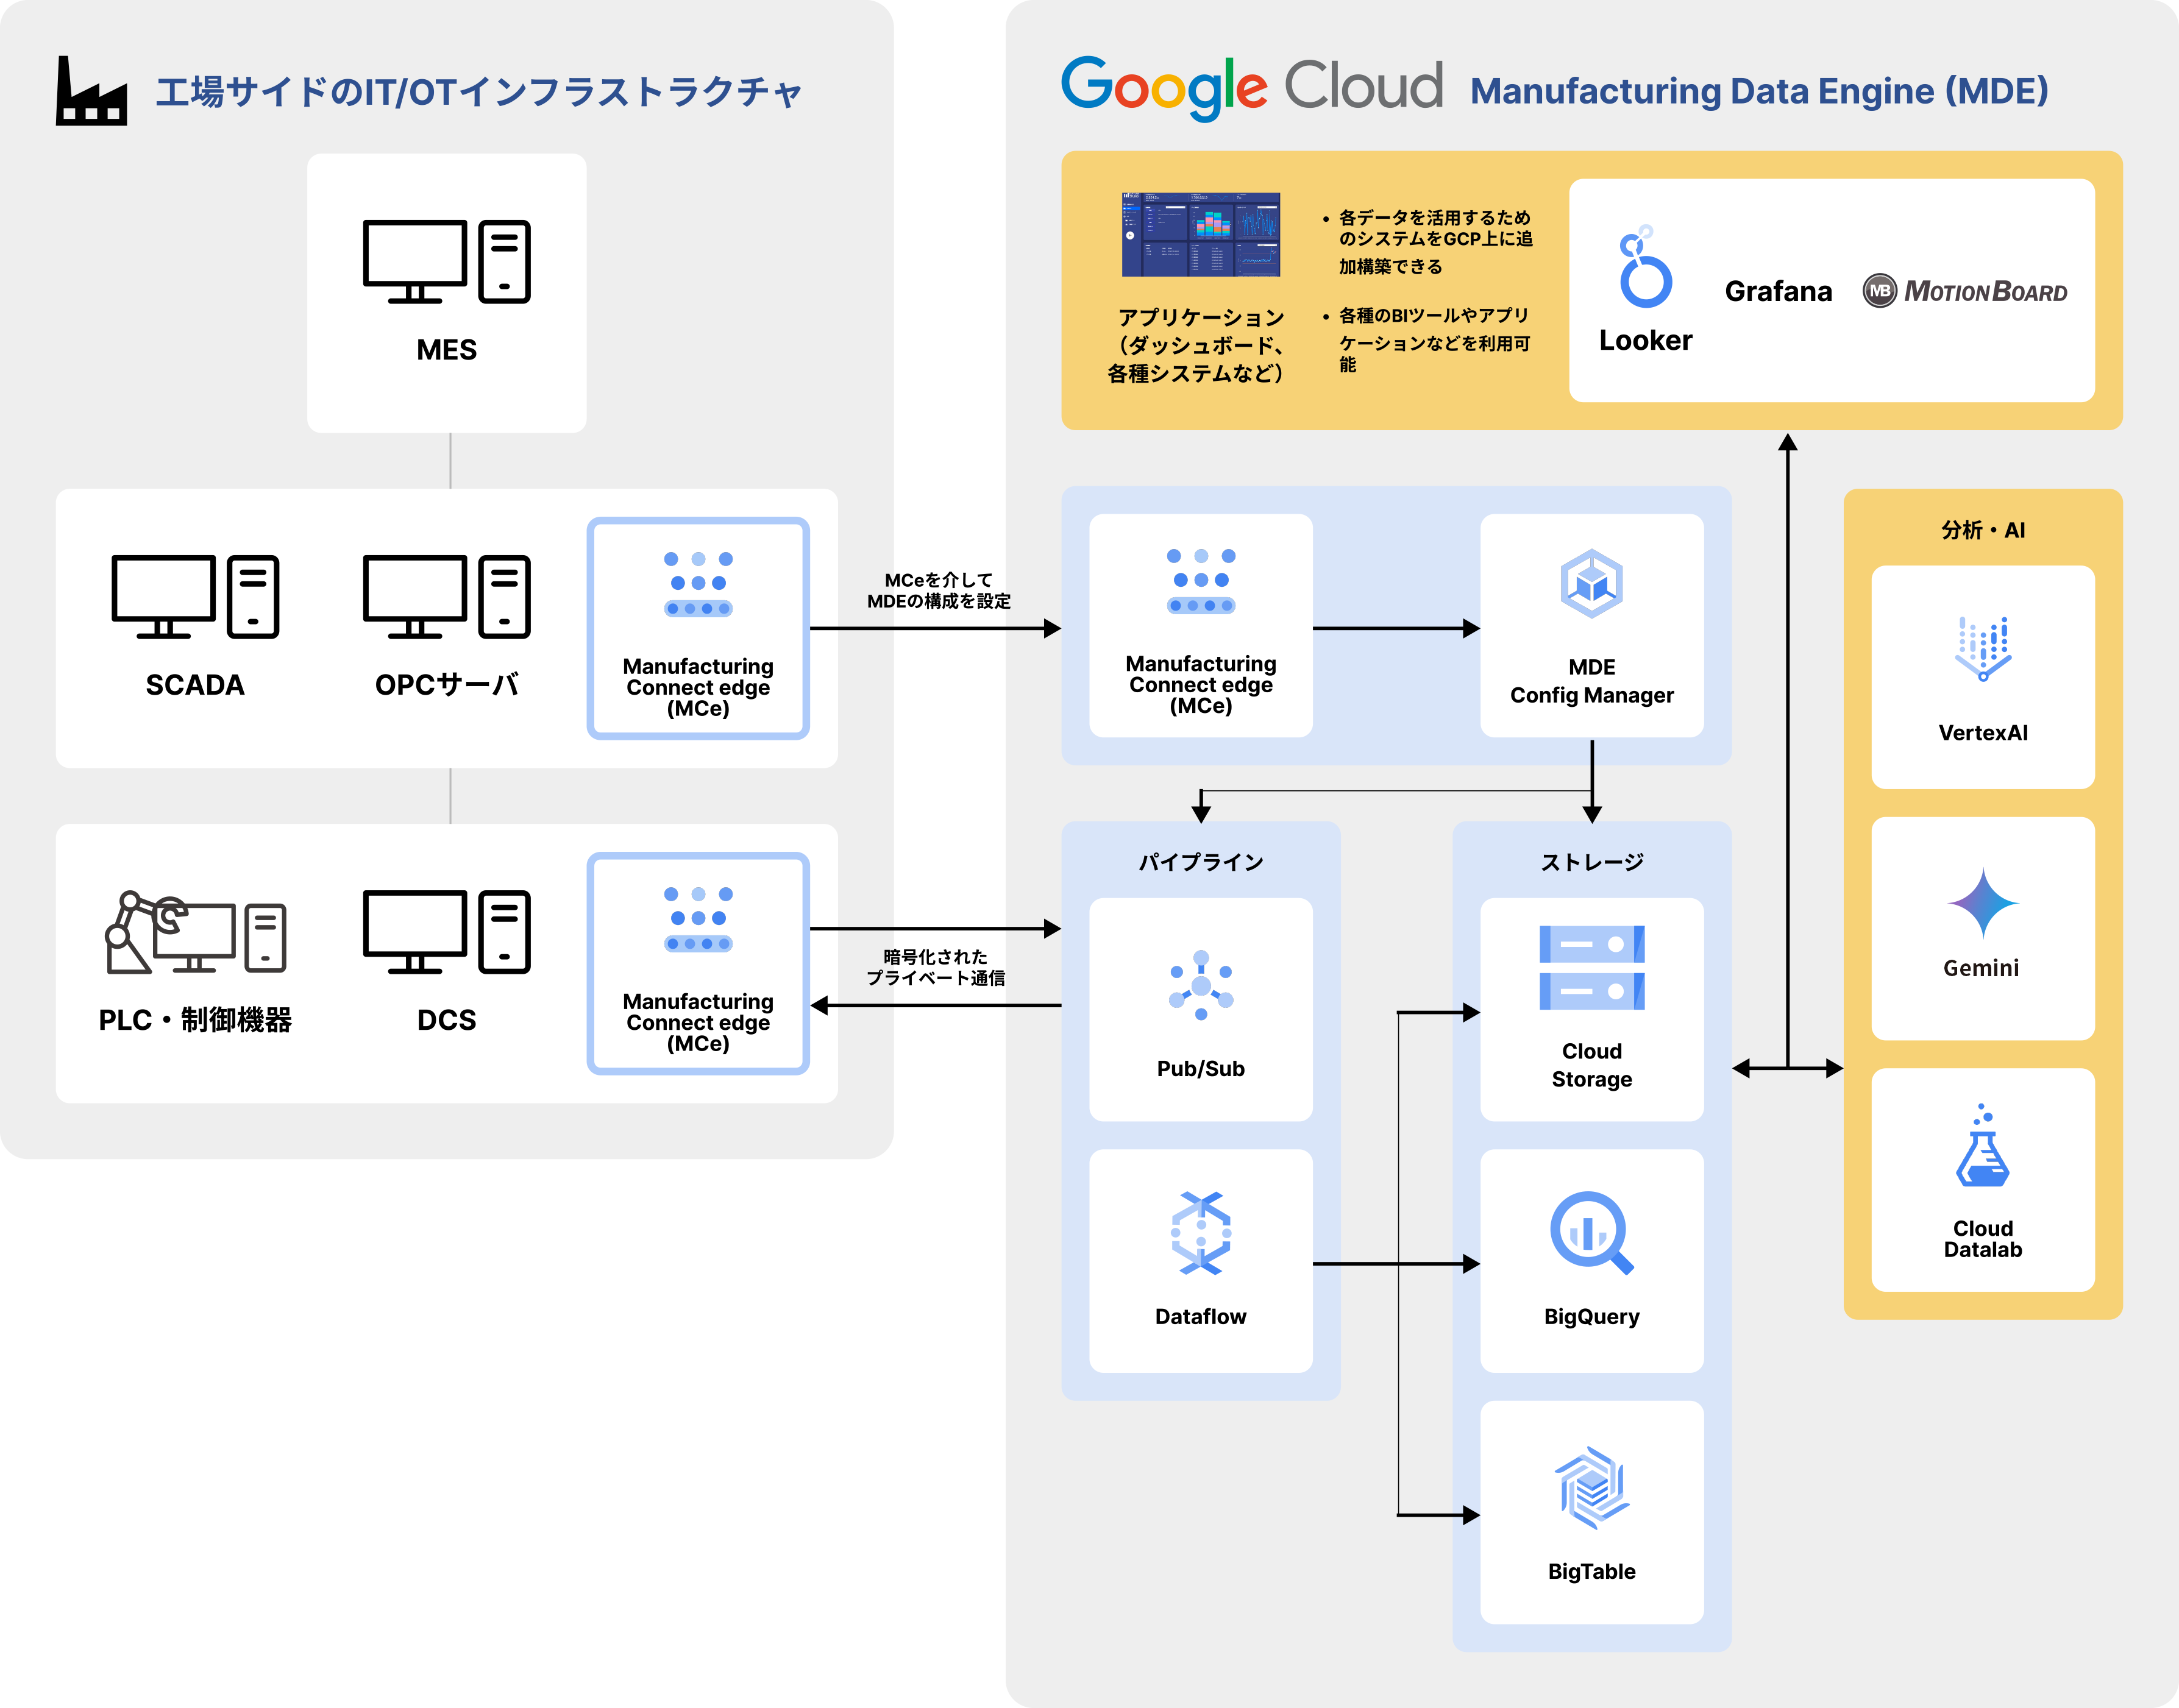Click the 分析・AI section heading
Screen dimensions: 2179x1708
coord(1982,530)
